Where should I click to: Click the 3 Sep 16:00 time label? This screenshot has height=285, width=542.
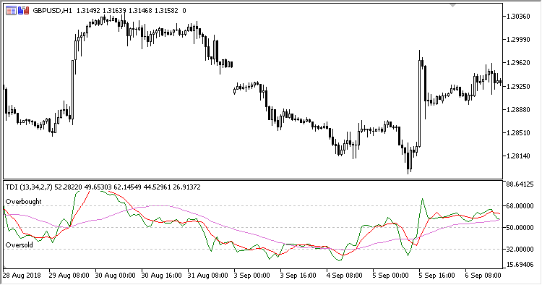298,276
